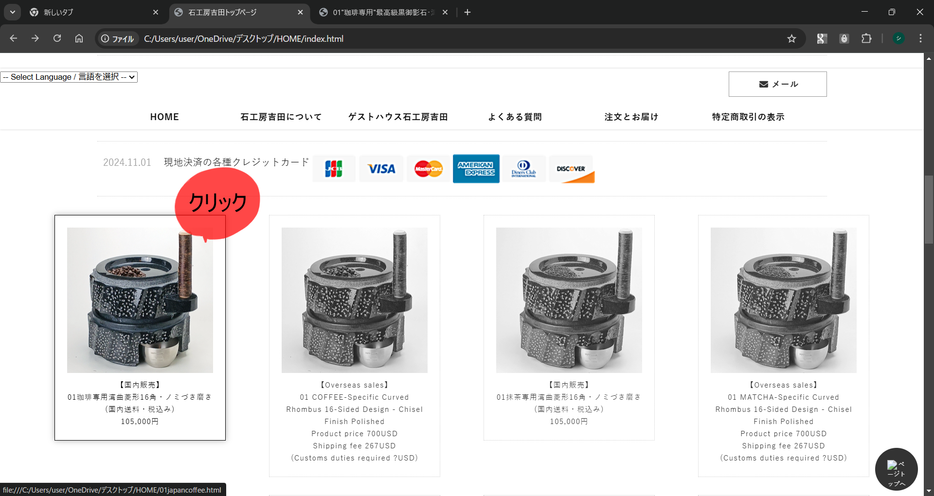934x496 pixels.
Task: Click the browser back arrow
Action: [13, 38]
